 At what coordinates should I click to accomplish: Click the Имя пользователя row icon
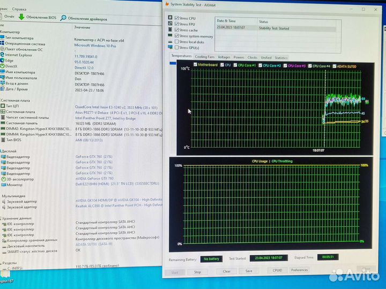pos(3,78)
